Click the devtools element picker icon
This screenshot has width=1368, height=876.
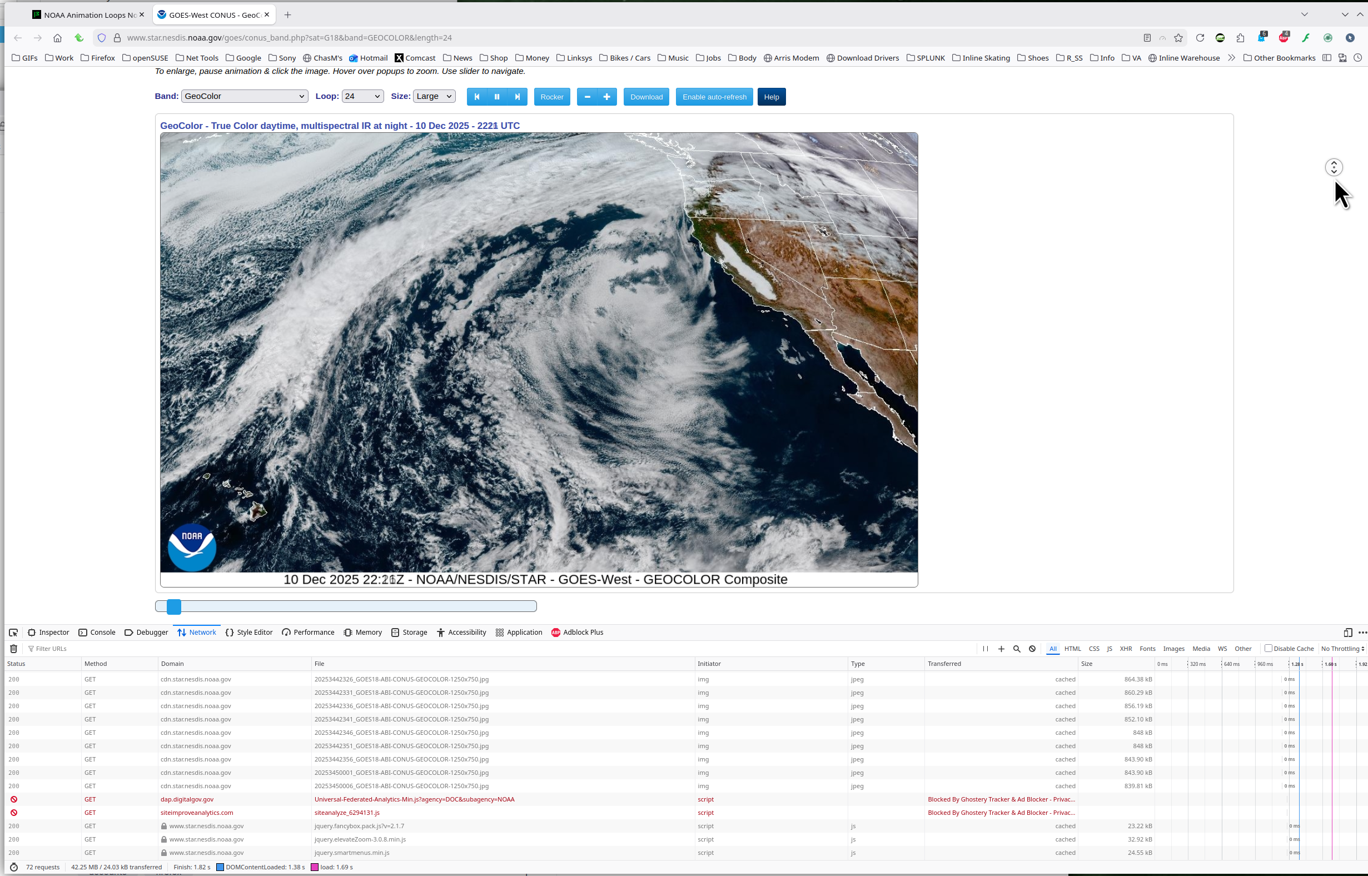pyautogui.click(x=13, y=633)
